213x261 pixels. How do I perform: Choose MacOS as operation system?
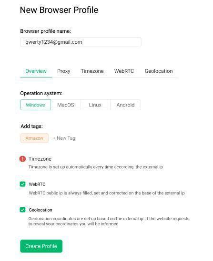tap(66, 105)
